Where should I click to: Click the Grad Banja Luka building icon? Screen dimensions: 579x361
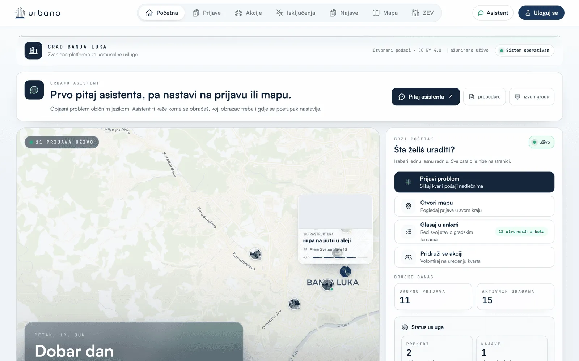coord(33,51)
